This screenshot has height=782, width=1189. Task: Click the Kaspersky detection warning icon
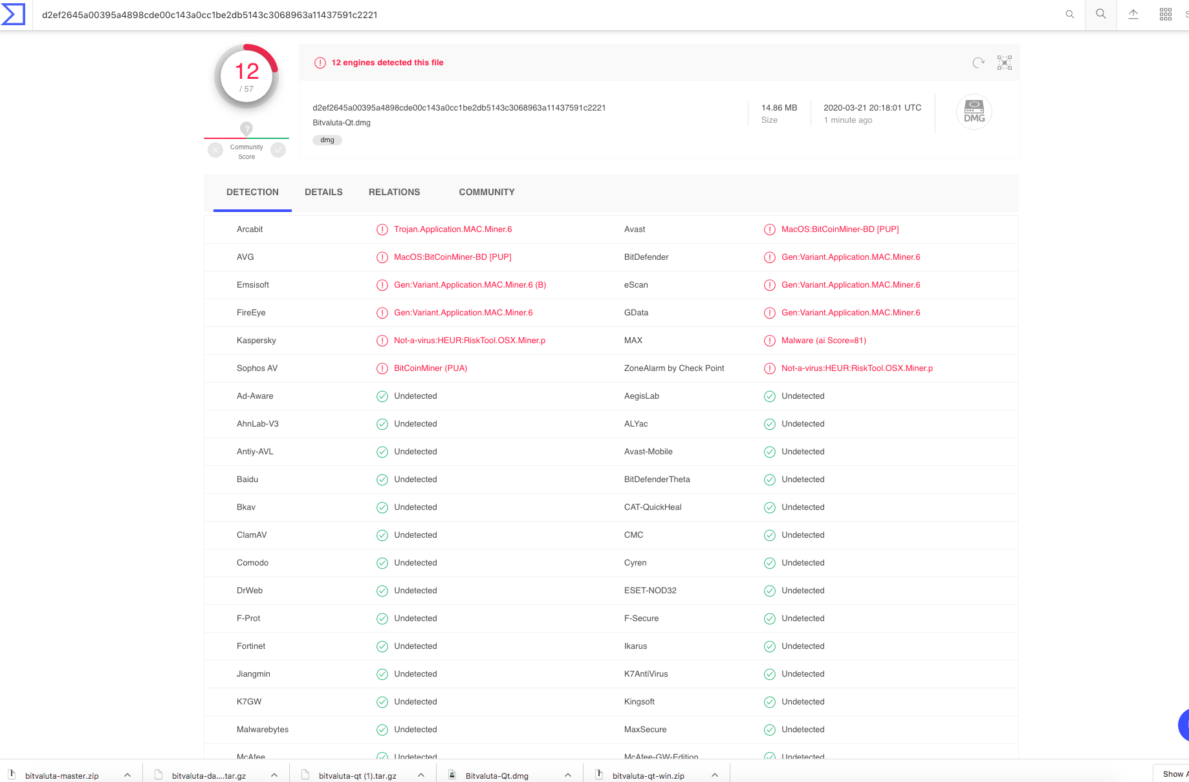tap(382, 341)
